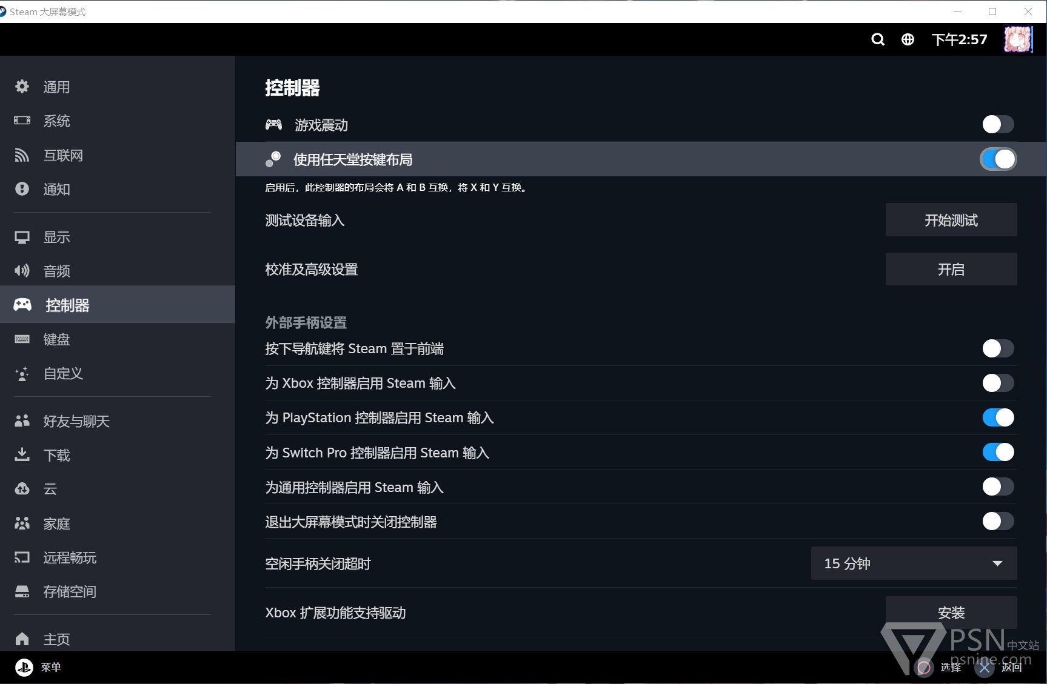Click the clock showing 下午2:57
This screenshot has height=684, width=1047.
(959, 39)
